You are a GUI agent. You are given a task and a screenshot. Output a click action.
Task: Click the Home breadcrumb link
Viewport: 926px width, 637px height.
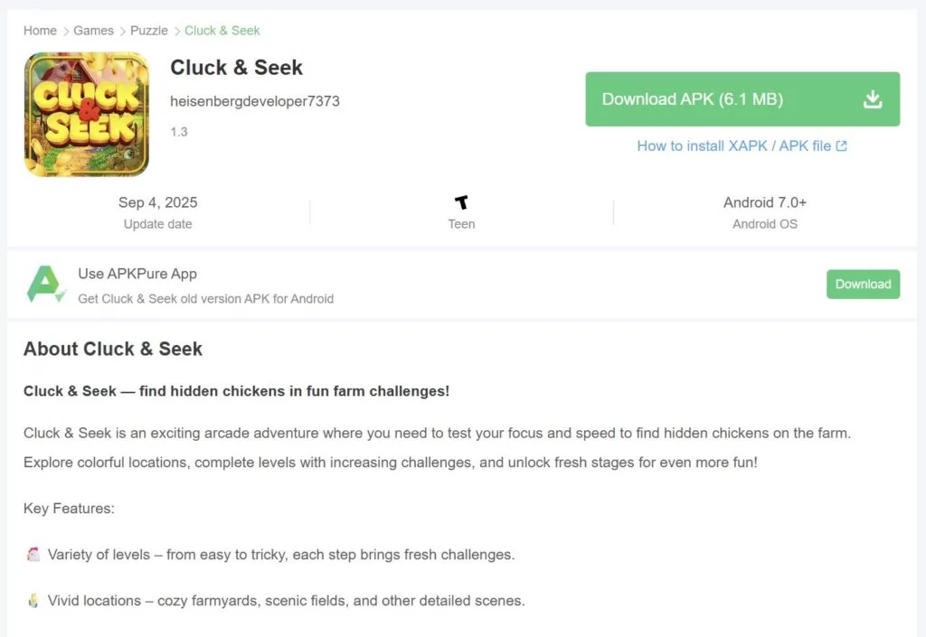click(x=40, y=31)
